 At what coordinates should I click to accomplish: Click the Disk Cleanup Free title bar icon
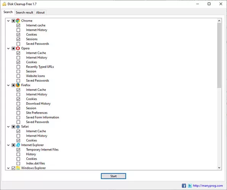(4, 4)
